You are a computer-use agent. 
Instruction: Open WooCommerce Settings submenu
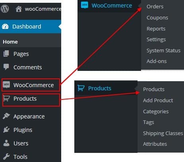[156, 39]
